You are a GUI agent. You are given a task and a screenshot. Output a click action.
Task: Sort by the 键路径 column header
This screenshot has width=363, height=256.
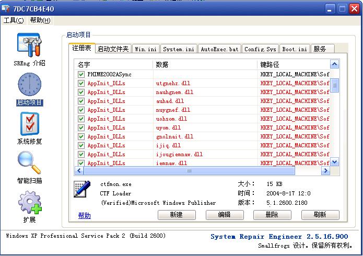(294, 64)
